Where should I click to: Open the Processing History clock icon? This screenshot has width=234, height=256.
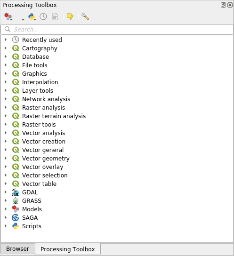coord(43,16)
